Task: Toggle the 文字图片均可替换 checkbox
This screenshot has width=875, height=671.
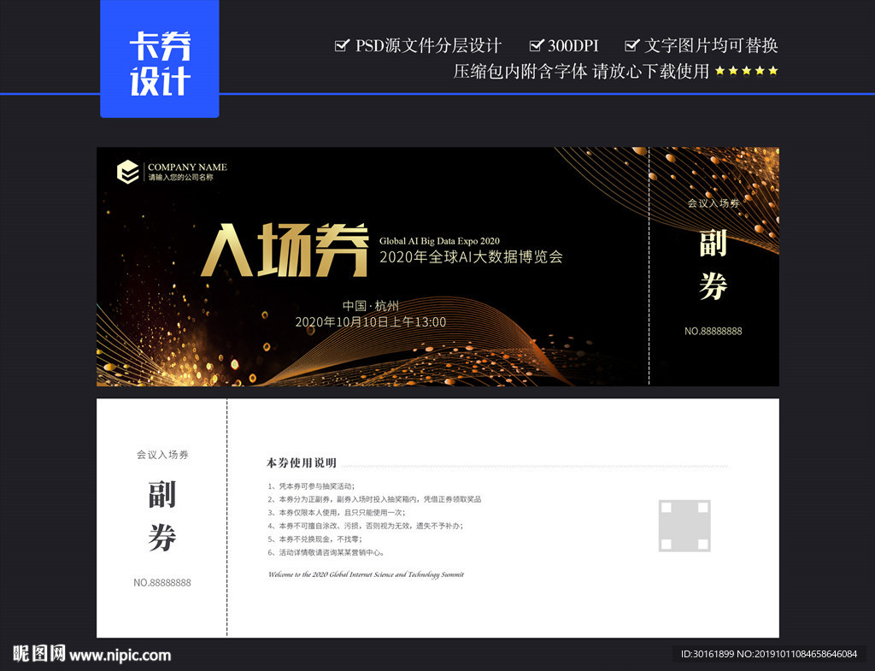Action: pyautogui.click(x=632, y=44)
